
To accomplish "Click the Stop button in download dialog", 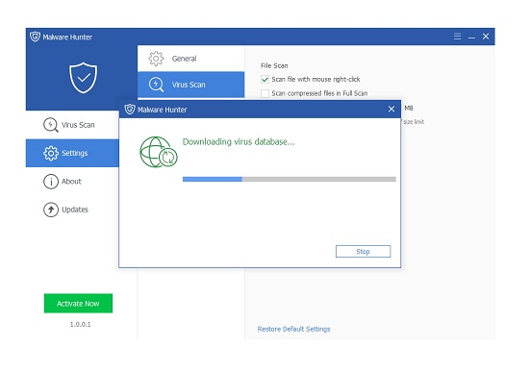I will point(363,251).
